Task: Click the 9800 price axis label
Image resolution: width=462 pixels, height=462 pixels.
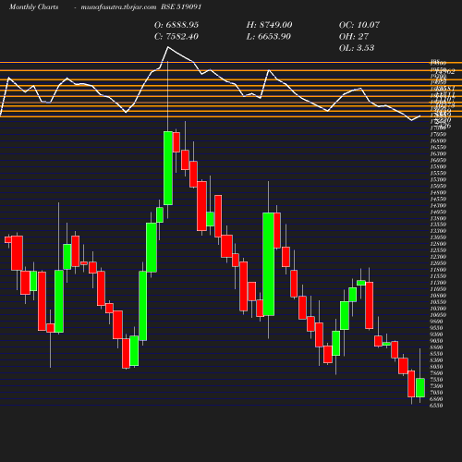Action: pyautogui.click(x=436, y=322)
